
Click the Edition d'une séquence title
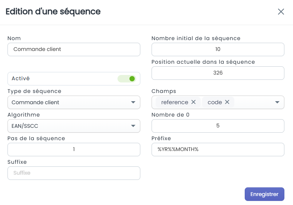pos(53,12)
